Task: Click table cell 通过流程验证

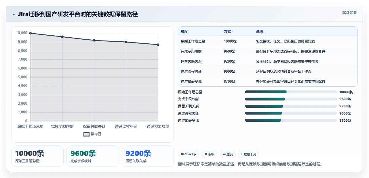Action: 191,71
